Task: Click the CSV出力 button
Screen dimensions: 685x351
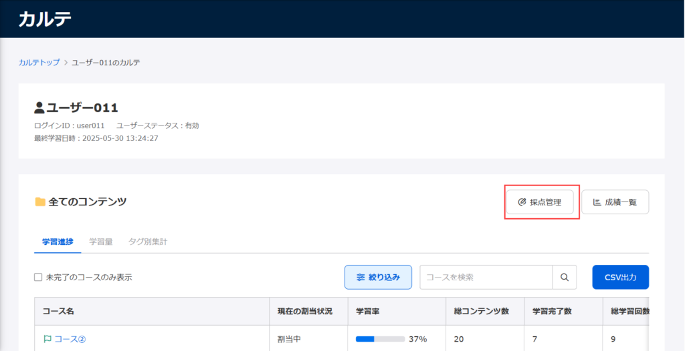Action: click(x=620, y=278)
